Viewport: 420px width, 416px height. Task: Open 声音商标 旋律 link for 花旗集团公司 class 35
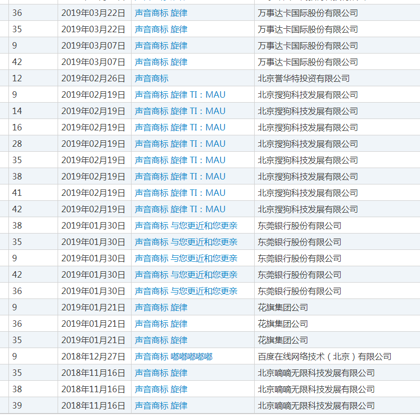161,340
